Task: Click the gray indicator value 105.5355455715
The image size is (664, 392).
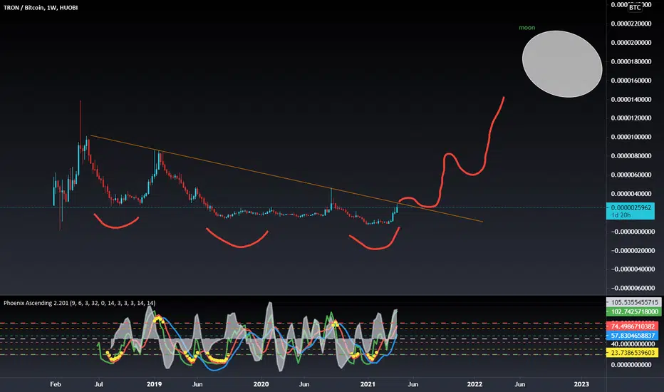Action: 634,302
